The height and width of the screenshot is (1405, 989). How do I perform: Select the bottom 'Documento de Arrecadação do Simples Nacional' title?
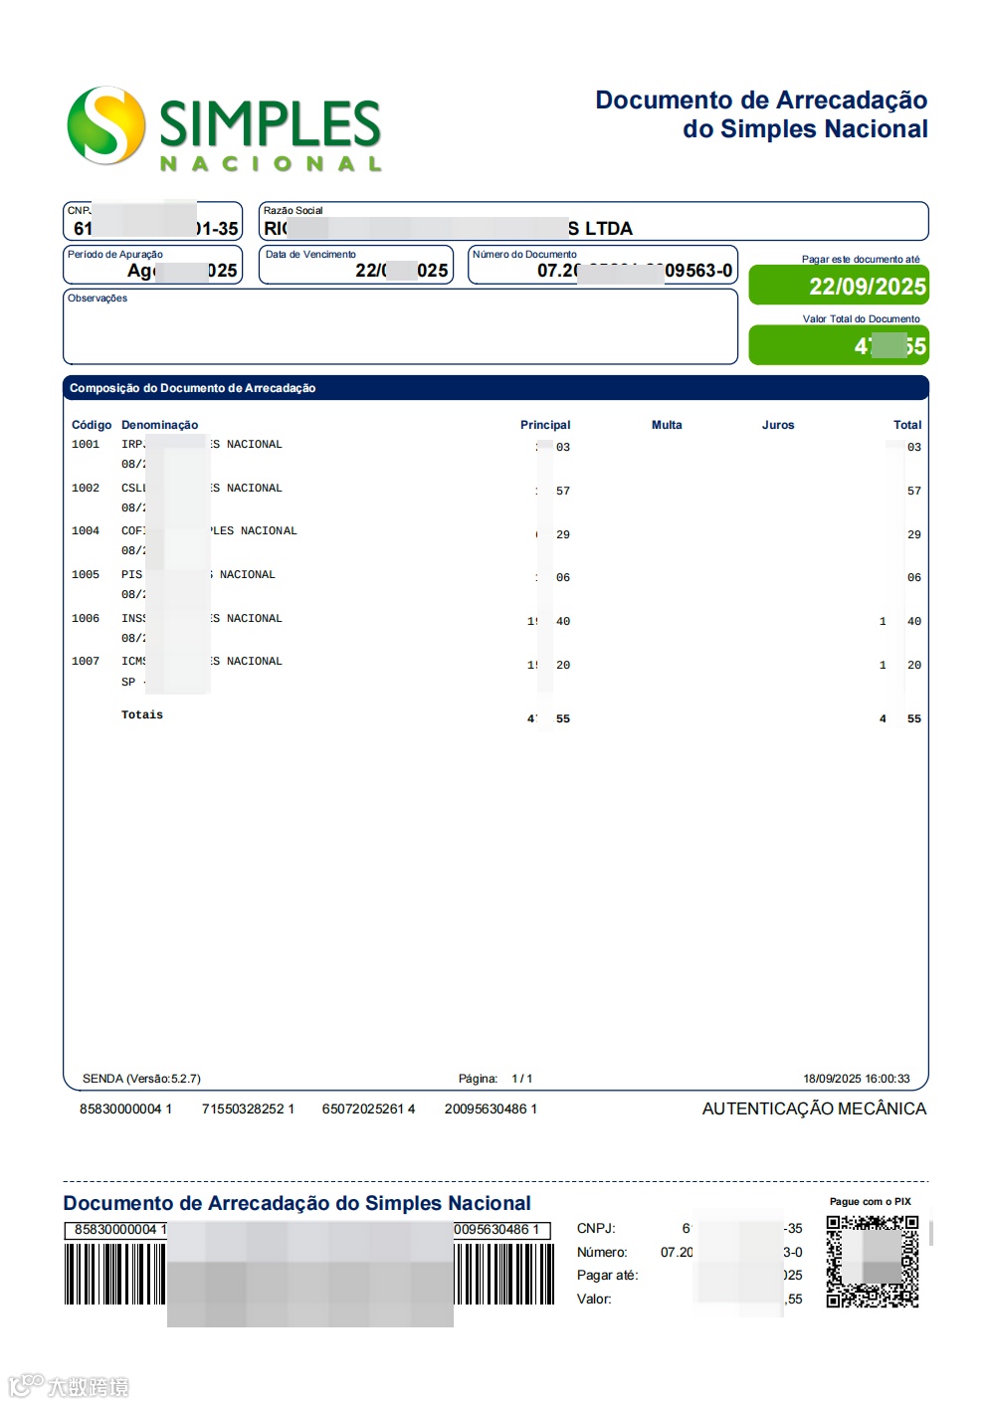coord(297,1203)
